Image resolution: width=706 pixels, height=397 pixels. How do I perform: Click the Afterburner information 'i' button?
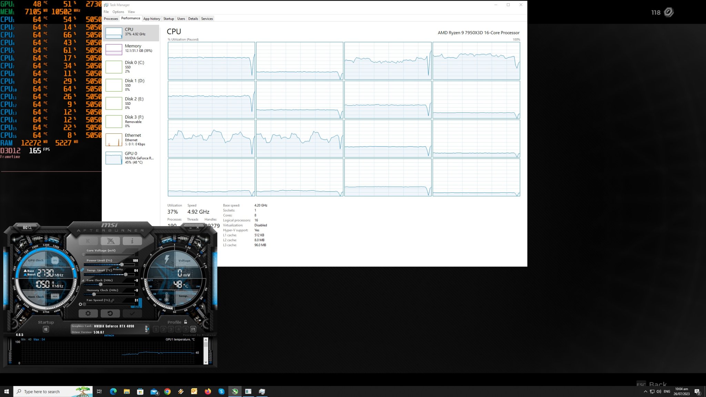[132, 241]
